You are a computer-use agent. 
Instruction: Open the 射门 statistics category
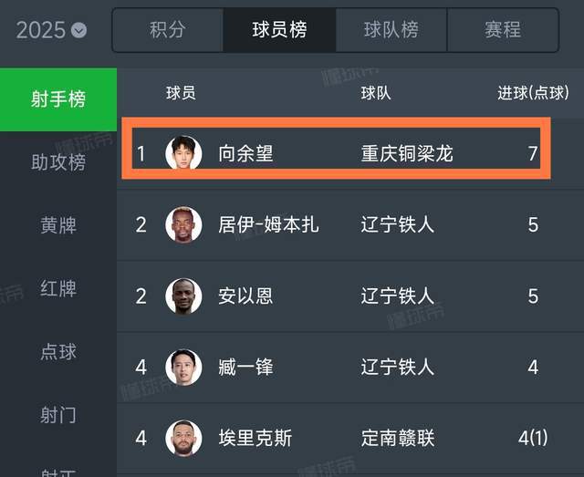[x=58, y=415]
